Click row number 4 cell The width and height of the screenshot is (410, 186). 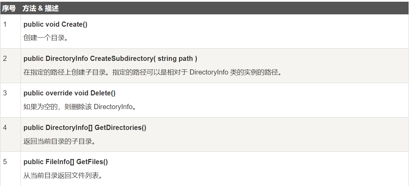(5, 128)
